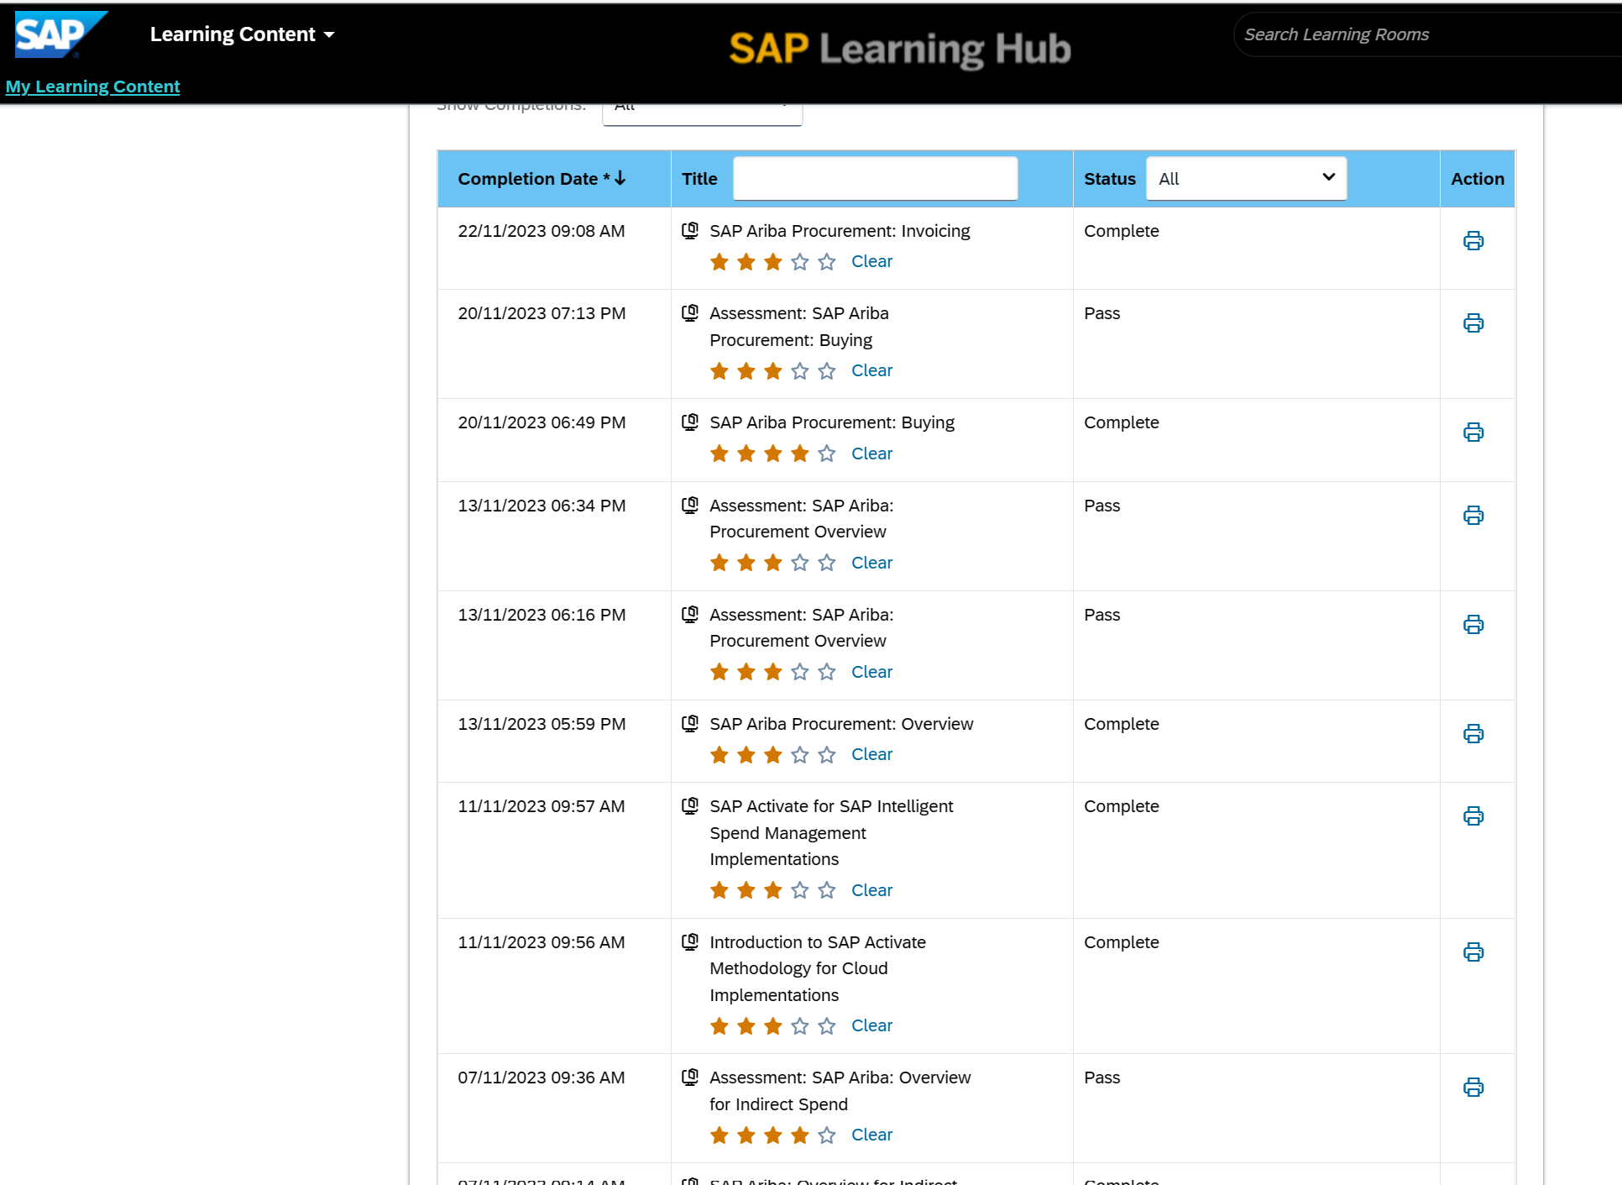Expand the Learning Content menu
Image resolution: width=1622 pixels, height=1185 pixels.
(x=242, y=34)
